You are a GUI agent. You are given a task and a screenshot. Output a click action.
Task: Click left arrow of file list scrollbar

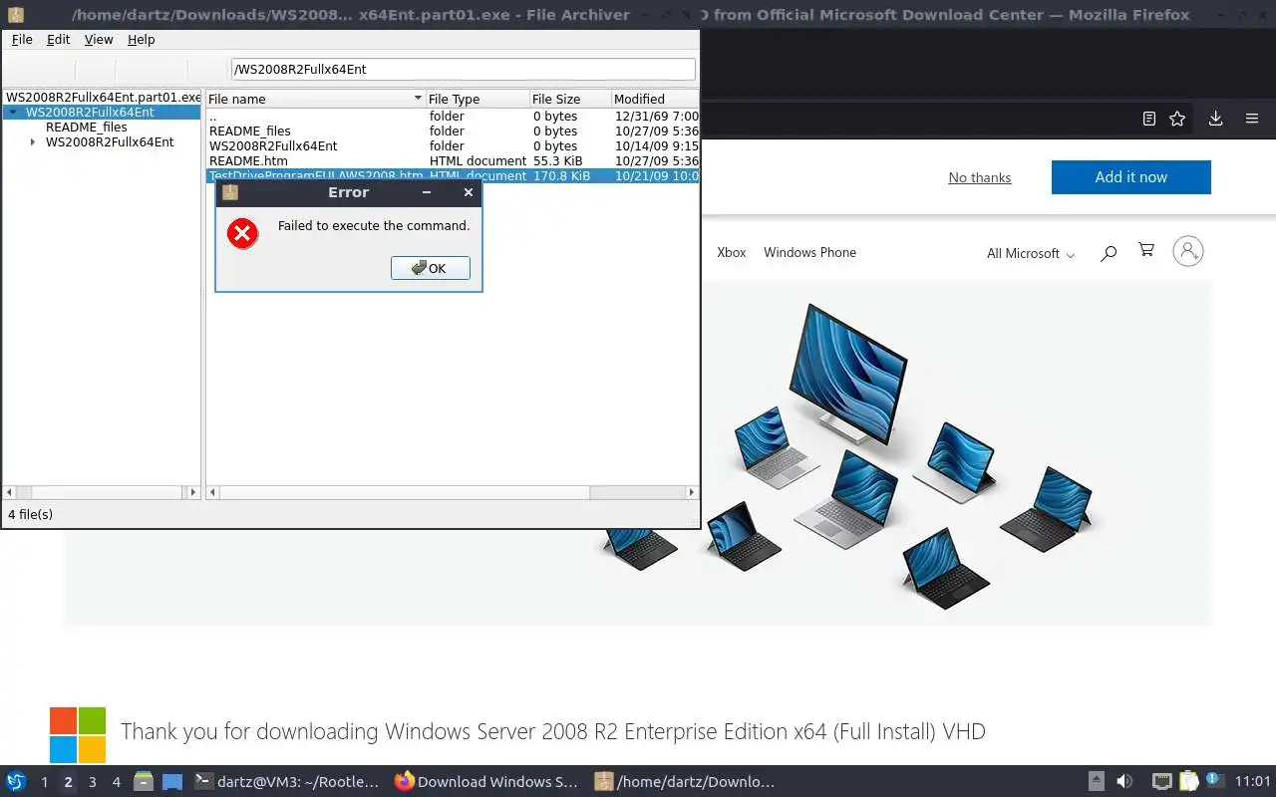coord(213,492)
